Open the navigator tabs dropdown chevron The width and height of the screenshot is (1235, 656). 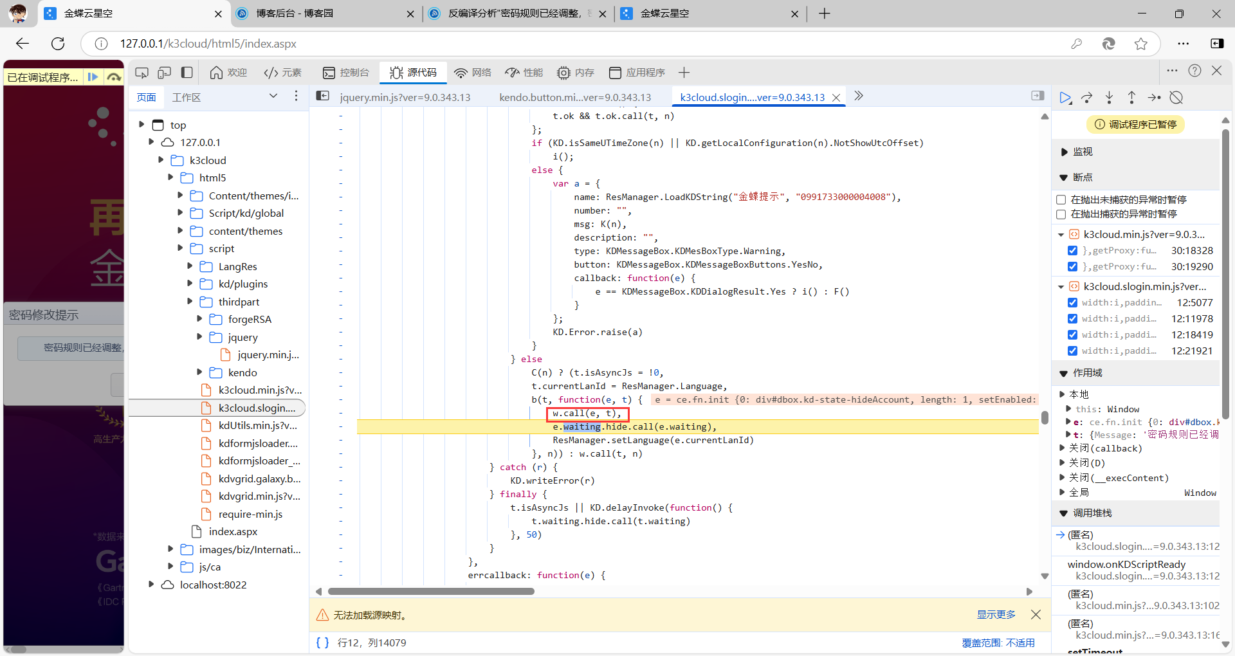point(273,96)
